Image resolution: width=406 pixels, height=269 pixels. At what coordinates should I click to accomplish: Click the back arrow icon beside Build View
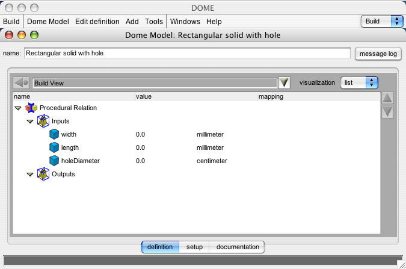[21, 83]
